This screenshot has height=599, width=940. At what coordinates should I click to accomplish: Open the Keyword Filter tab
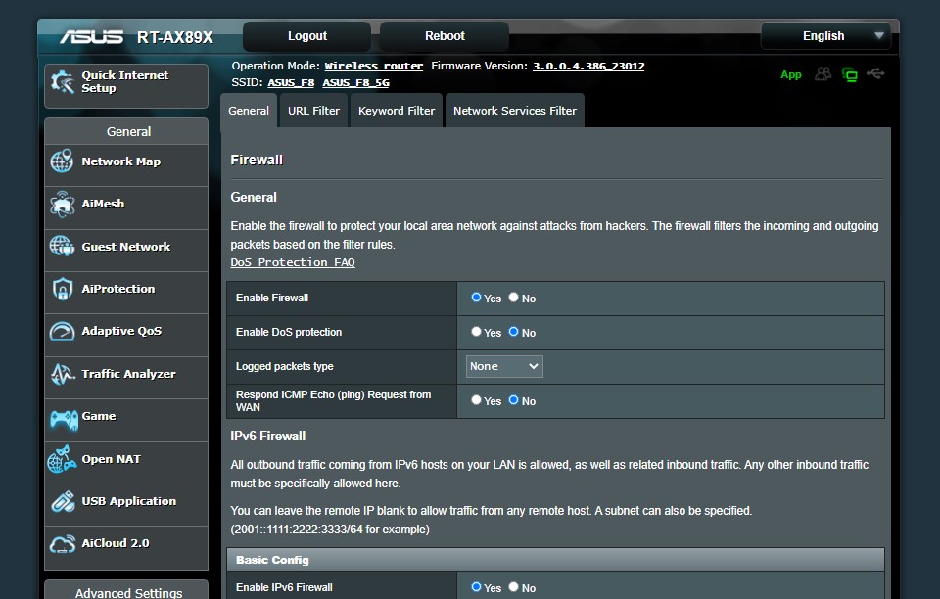397,111
